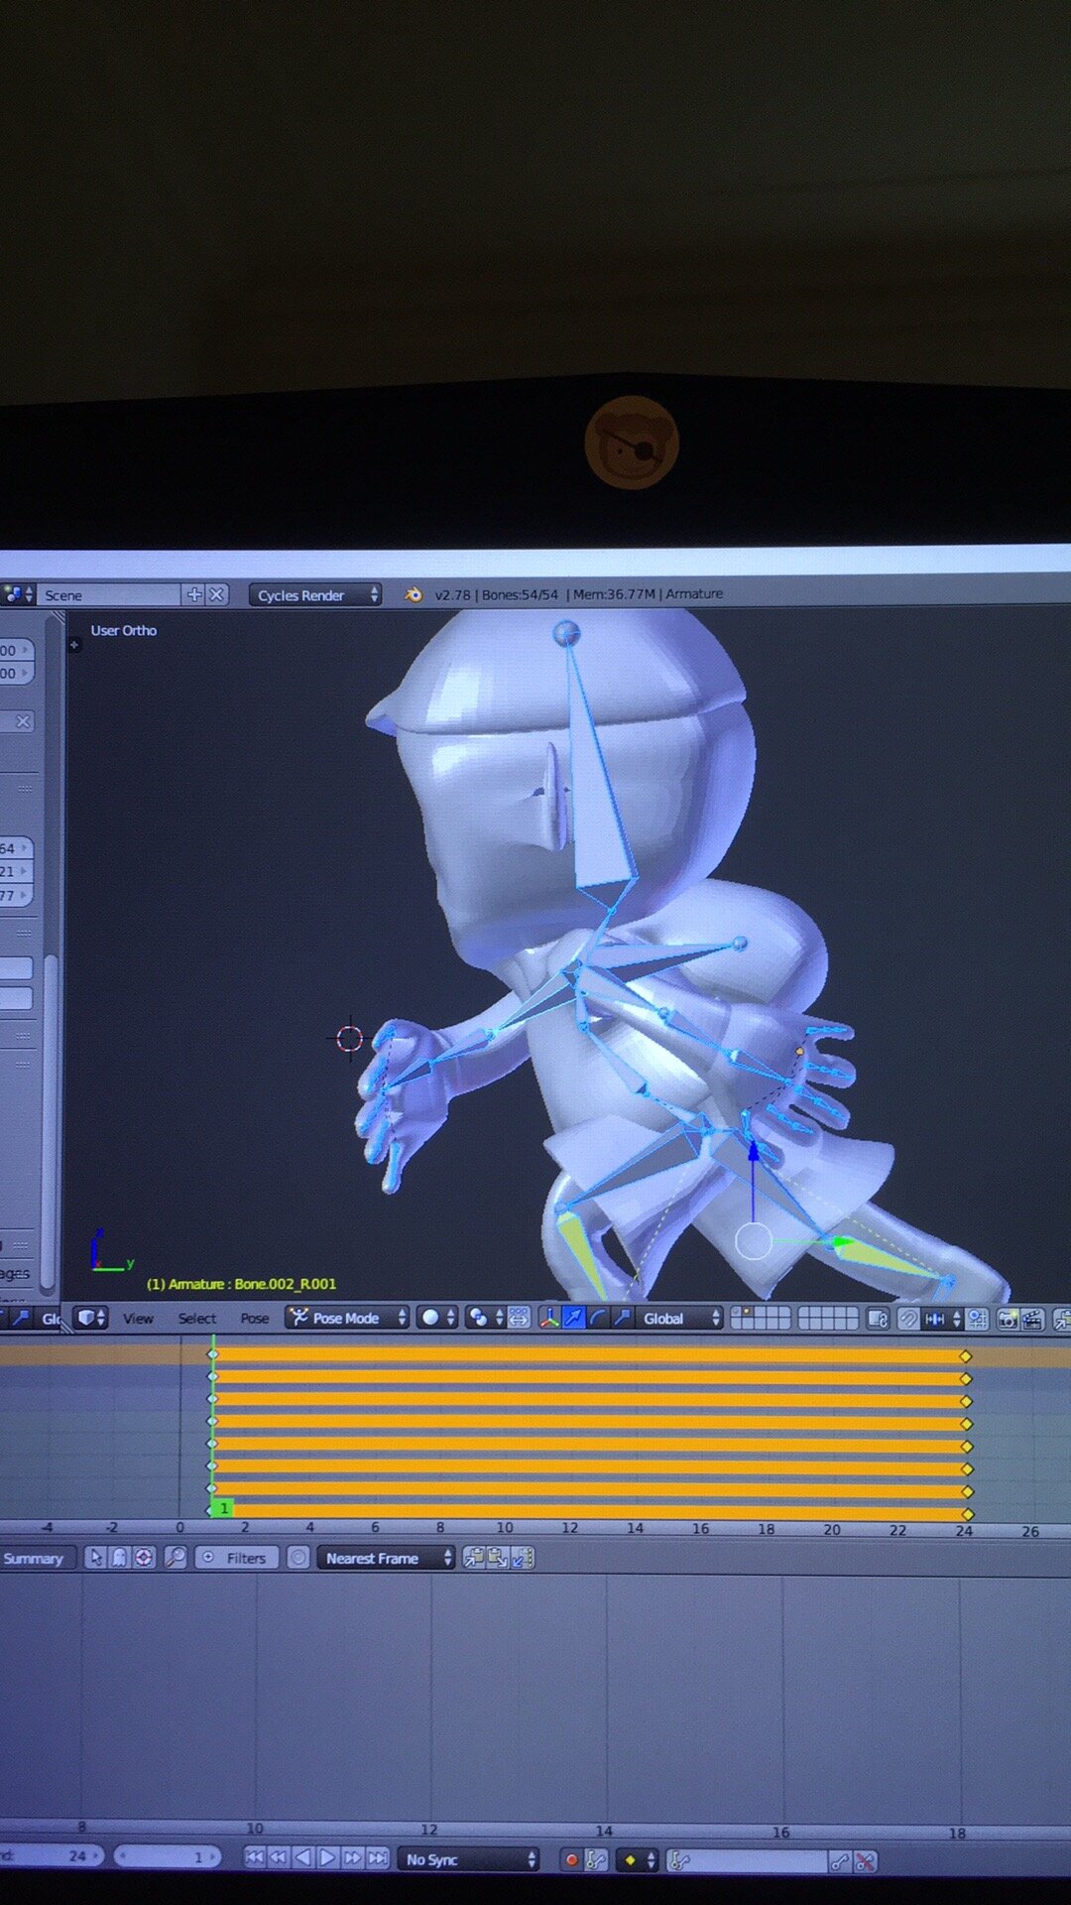Click the green frame 1 marker
The image size is (1071, 1905).
point(223,1508)
